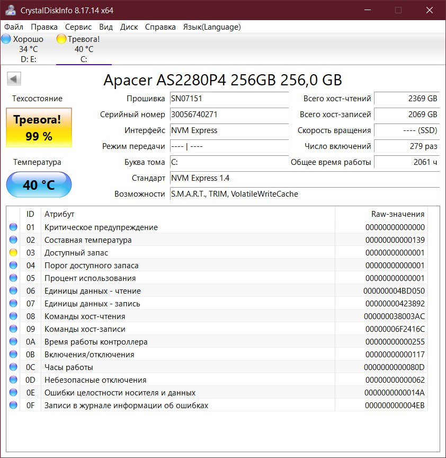Click the Возможности field with TRIM
The width and height of the screenshot is (446, 458).
click(305, 194)
